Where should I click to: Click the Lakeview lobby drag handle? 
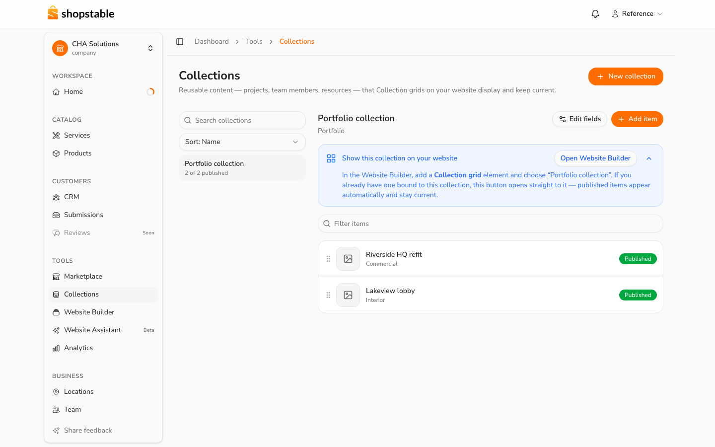coord(328,295)
